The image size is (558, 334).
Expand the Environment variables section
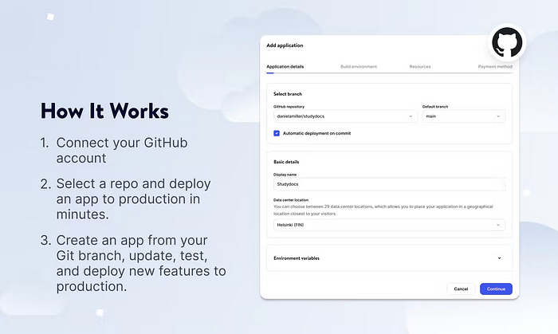pos(389,258)
